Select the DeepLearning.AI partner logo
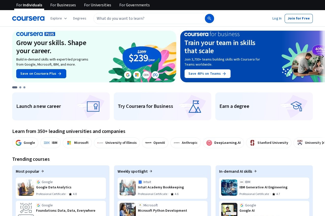The image size is (325, 216). point(223,143)
